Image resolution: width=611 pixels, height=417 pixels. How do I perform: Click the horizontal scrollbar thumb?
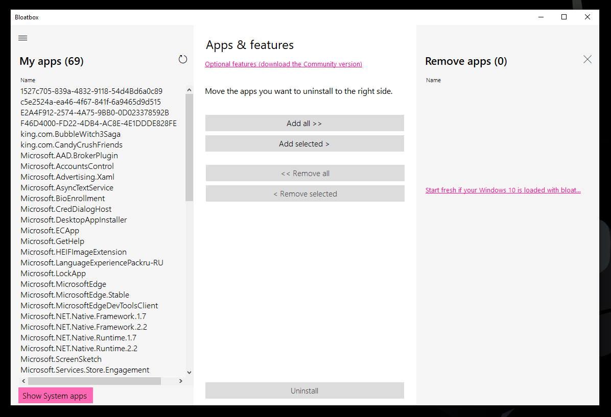tap(95, 381)
